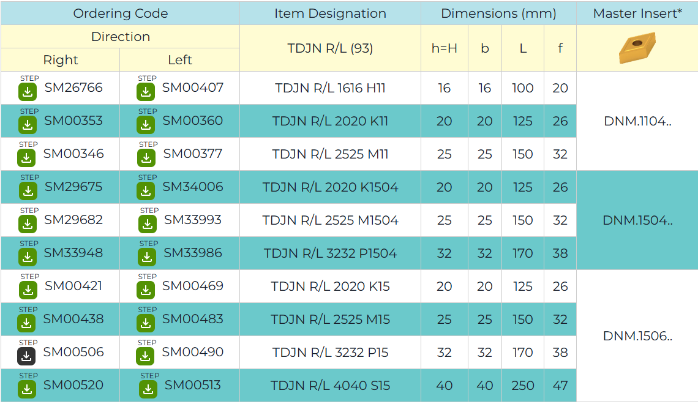The height and width of the screenshot is (404, 698).
Task: Select the DNM.1506.. master insert
Action: (x=637, y=336)
